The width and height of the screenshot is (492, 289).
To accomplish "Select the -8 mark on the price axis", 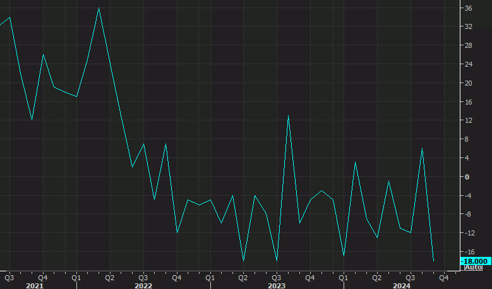I will [467, 214].
